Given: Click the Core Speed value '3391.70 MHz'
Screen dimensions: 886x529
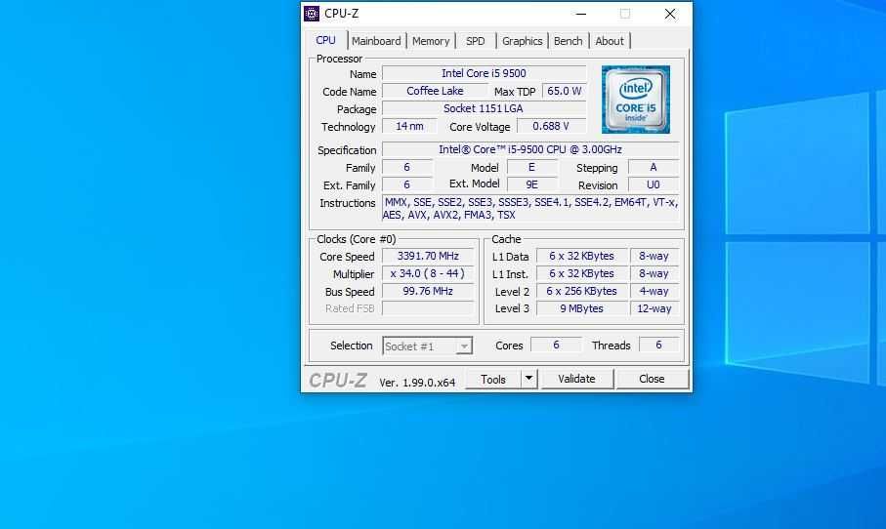Looking at the screenshot, I should [428, 256].
